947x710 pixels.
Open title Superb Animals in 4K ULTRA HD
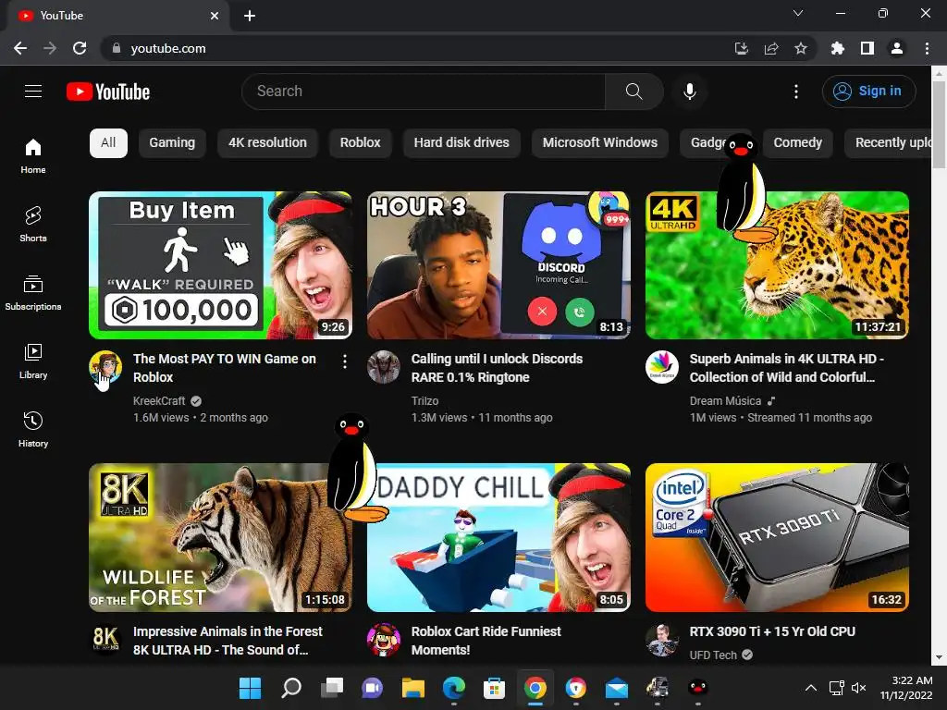pos(786,368)
